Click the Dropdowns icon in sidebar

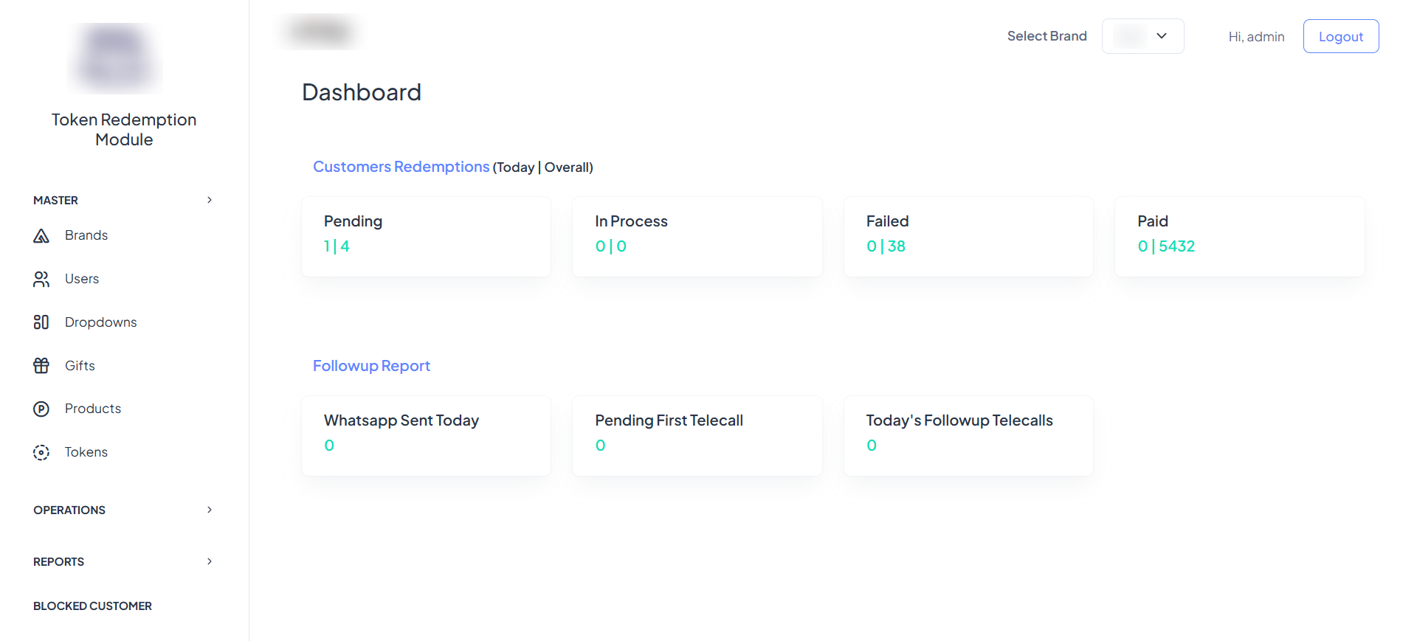pyautogui.click(x=41, y=322)
